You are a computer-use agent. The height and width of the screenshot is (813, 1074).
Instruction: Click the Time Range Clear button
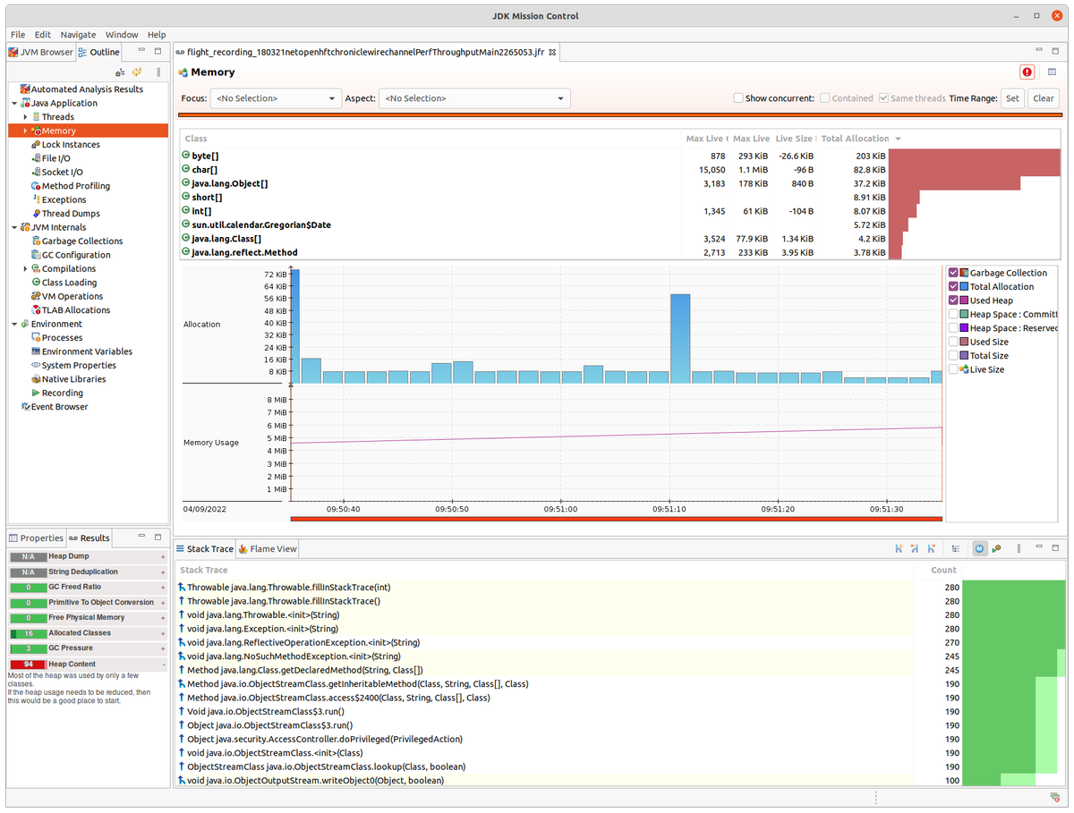(x=1044, y=98)
